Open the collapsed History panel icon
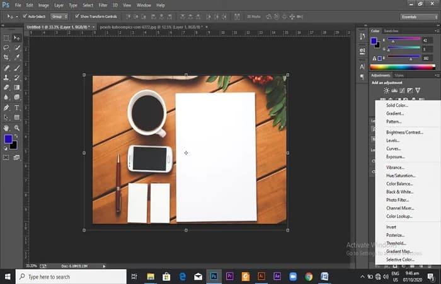 (x=362, y=37)
